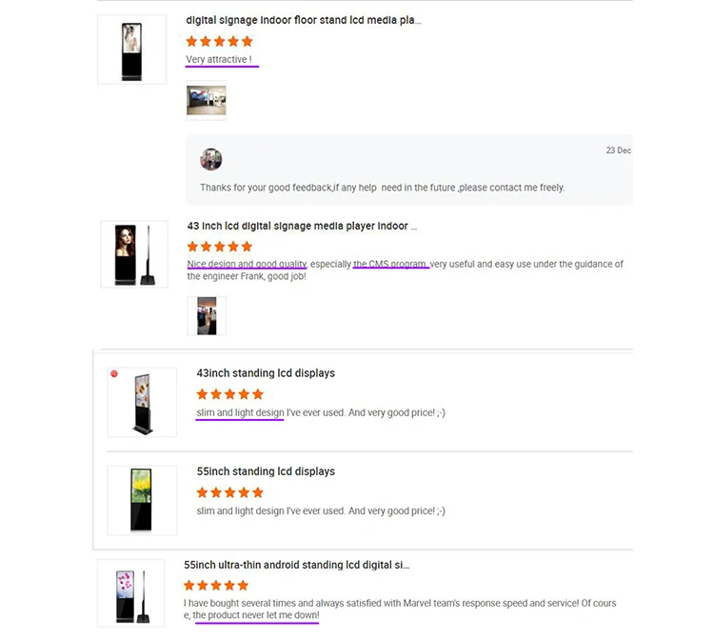Open the 55inch ultra-thin android display thumbnail
The height and width of the screenshot is (640, 714).
coord(132,592)
